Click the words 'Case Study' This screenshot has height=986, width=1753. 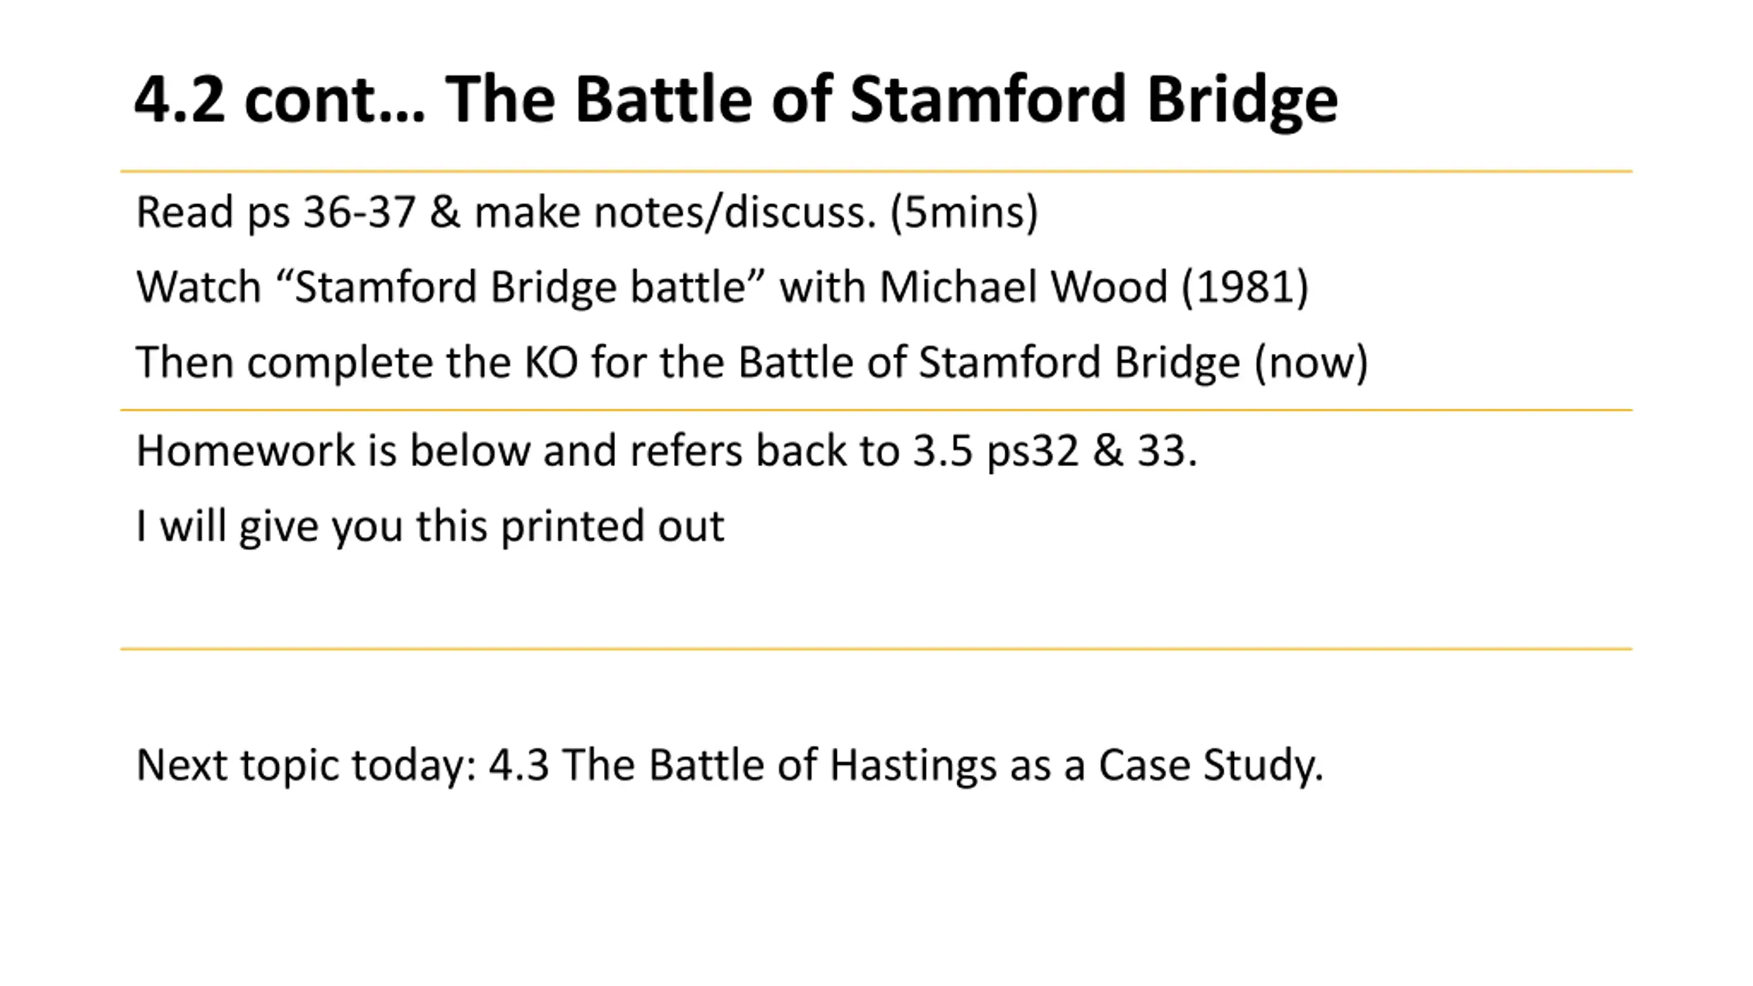point(1211,765)
